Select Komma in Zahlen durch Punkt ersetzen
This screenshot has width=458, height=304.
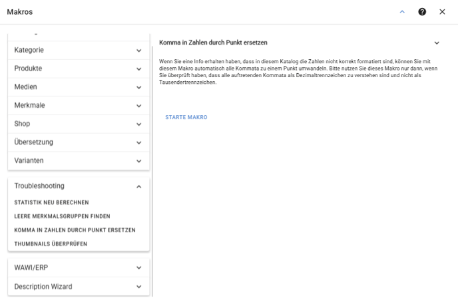pos(75,230)
